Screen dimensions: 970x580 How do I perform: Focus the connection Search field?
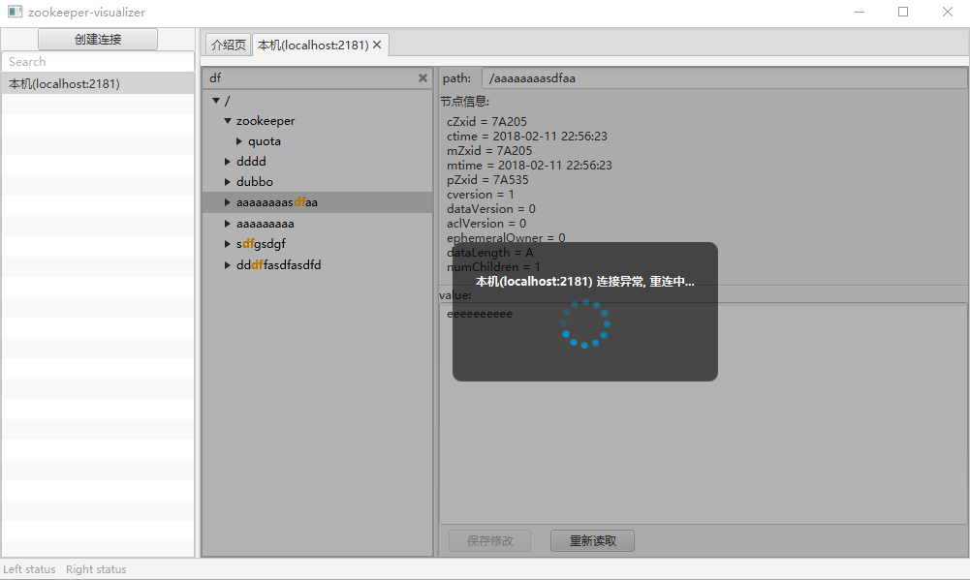tap(98, 61)
